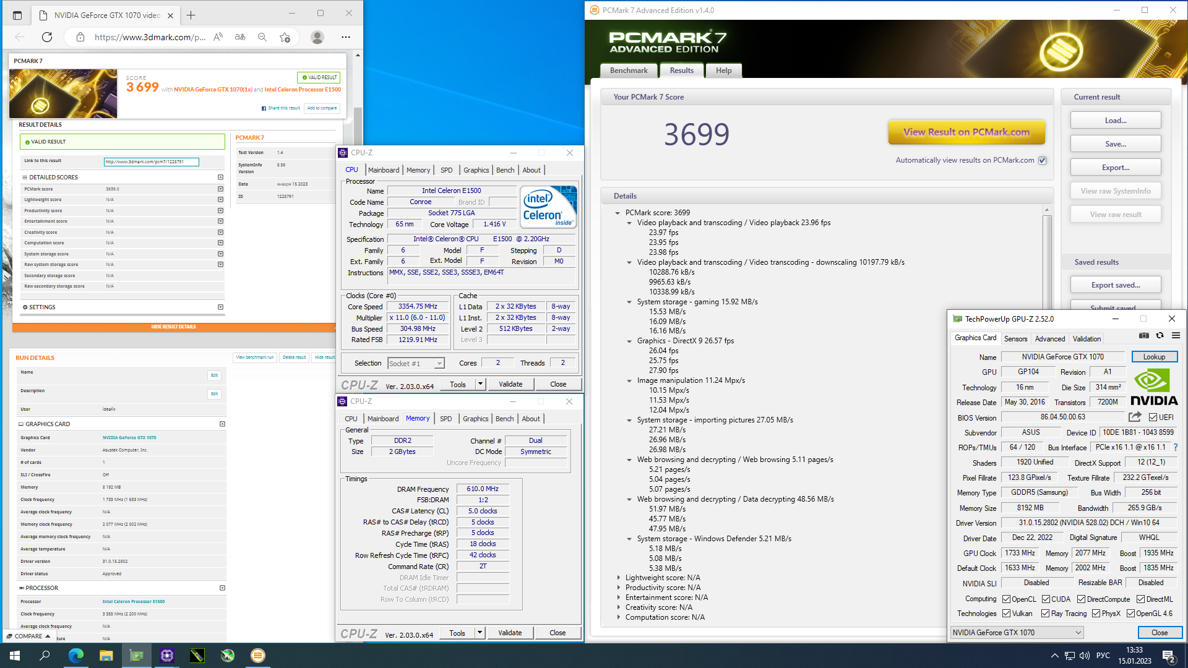
Task: Add page to favorites star icon
Action: 285,37
